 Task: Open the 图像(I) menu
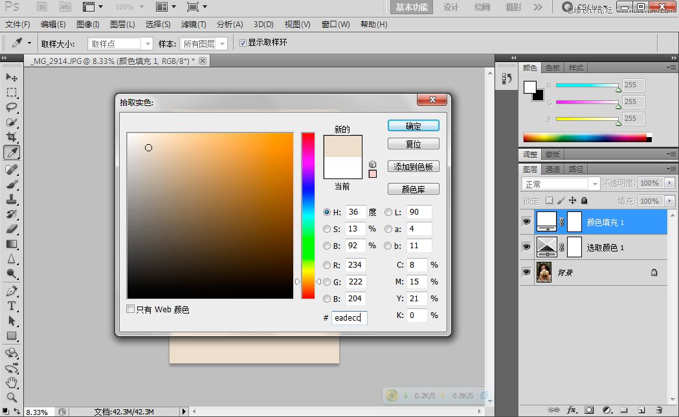point(88,24)
